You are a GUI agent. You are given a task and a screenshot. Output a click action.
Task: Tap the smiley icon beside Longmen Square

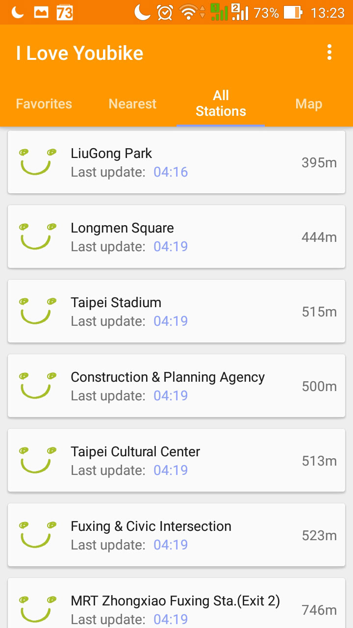point(36,236)
